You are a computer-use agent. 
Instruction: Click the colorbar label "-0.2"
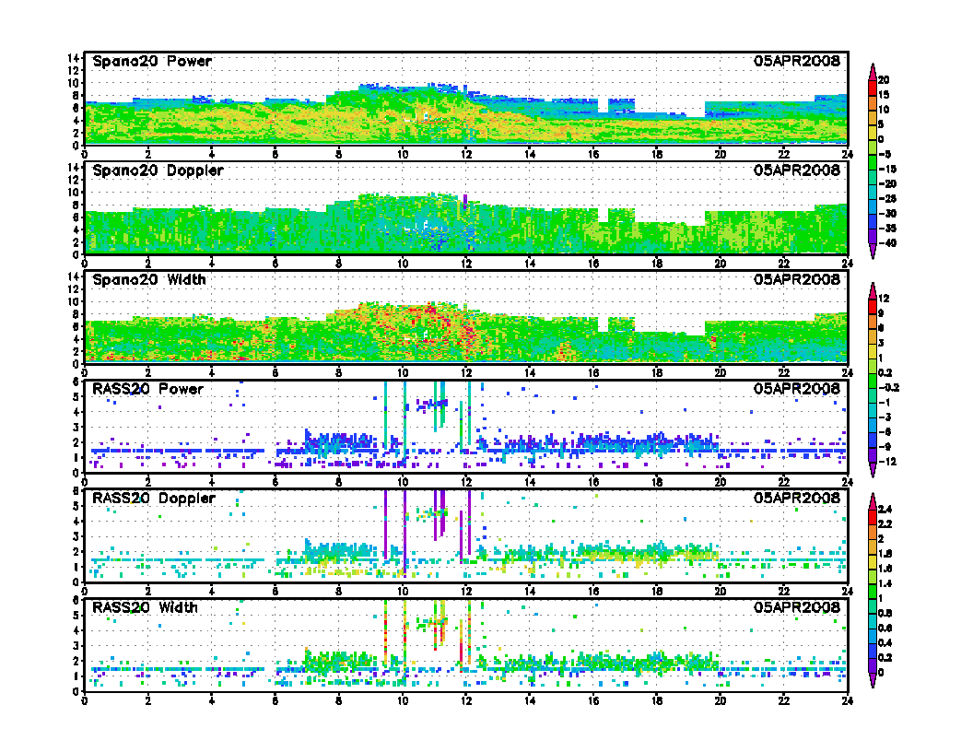tap(888, 388)
